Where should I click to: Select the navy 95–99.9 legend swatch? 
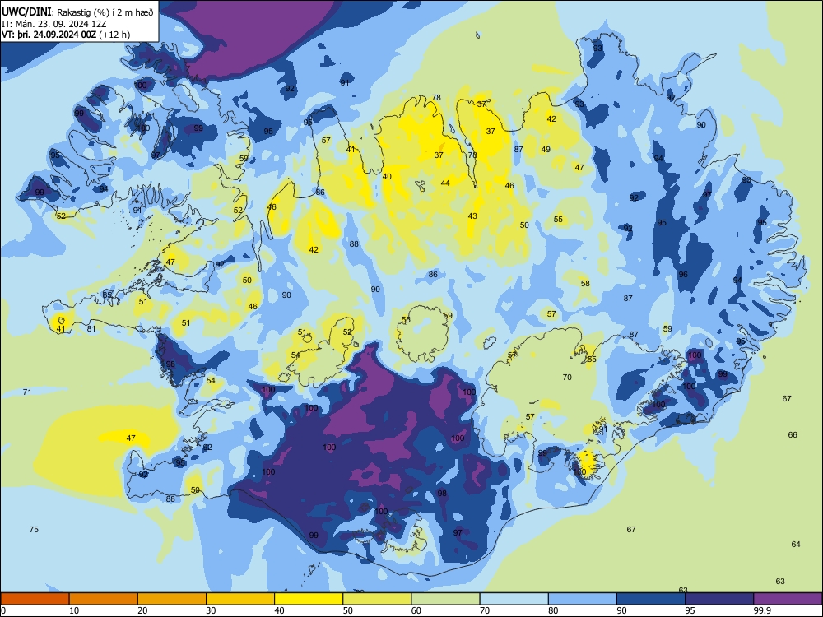point(719,599)
